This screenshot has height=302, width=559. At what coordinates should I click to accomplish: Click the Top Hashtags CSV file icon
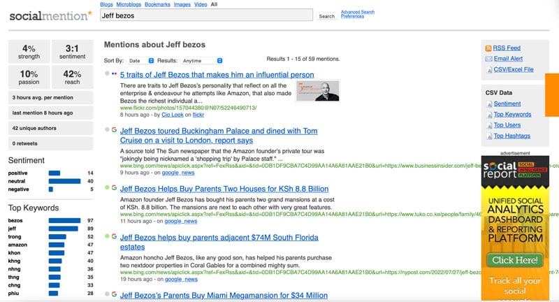pyautogui.click(x=489, y=136)
